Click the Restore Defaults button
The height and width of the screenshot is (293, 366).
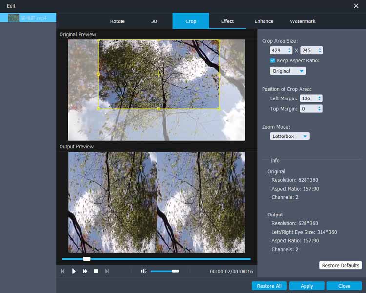tap(340, 266)
